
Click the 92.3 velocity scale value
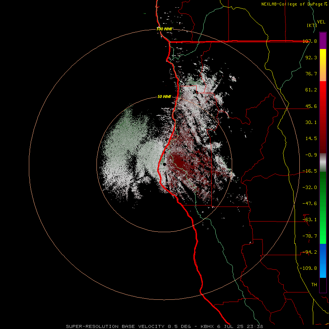point(311,57)
